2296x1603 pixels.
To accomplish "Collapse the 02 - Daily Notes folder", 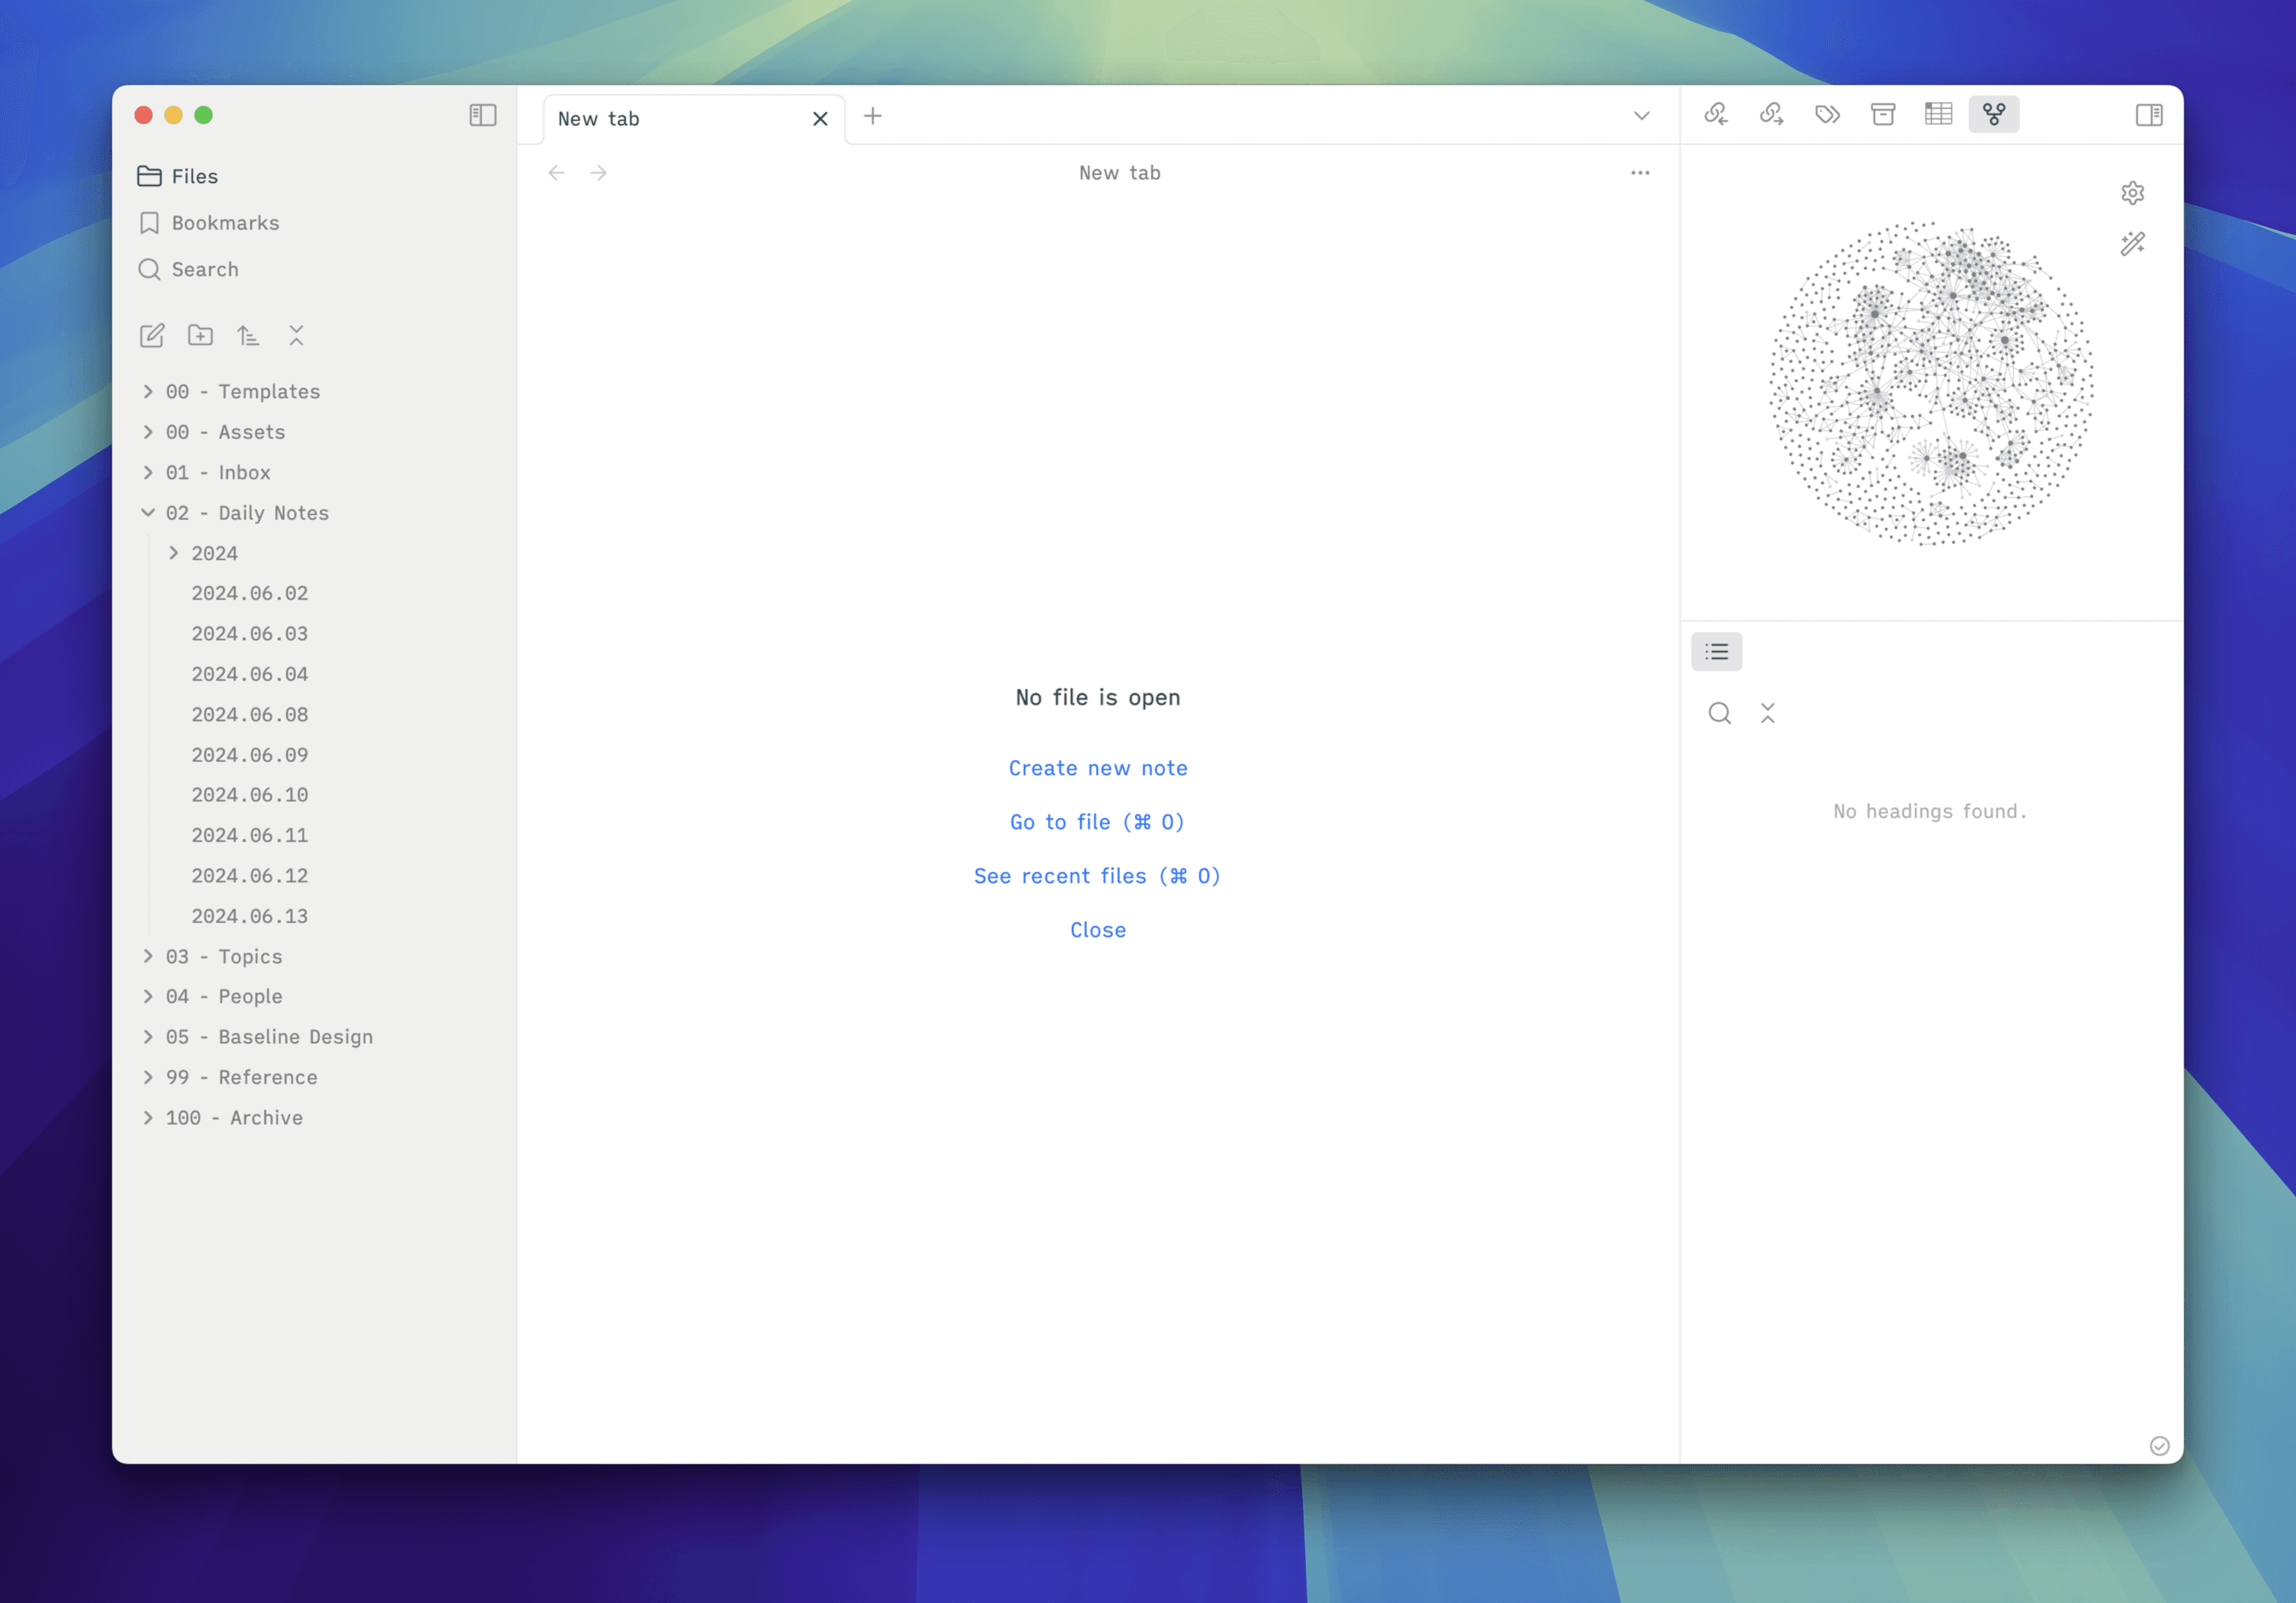I will point(147,513).
